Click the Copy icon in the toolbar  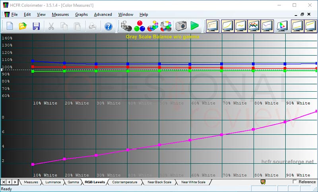64,26
